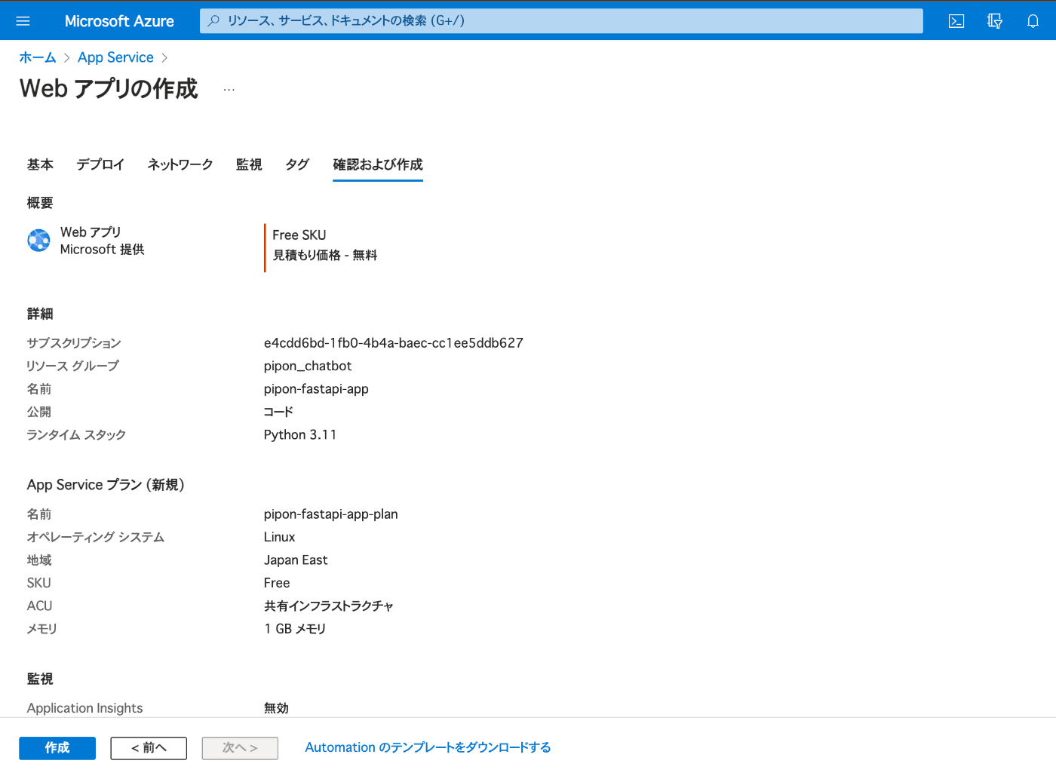Click the plan name pipon-fastapi-app-plan
The width and height of the screenshot is (1056, 779).
pyautogui.click(x=331, y=514)
